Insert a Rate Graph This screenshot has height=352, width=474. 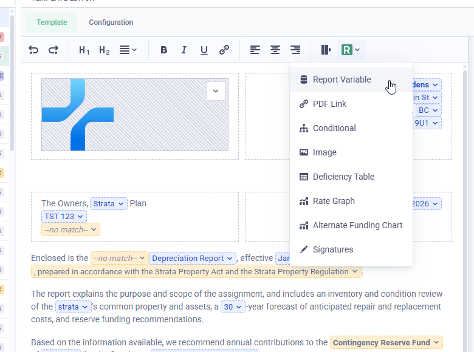[x=351, y=201]
